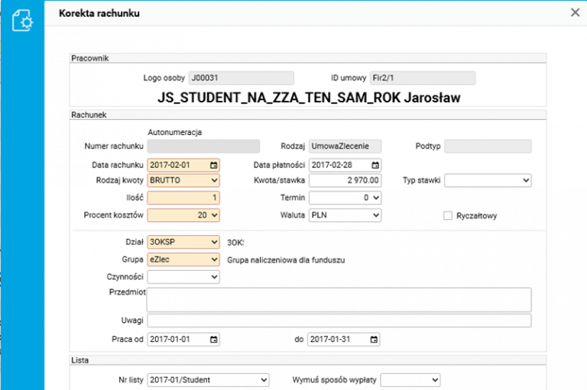Close the Korekta rachunku dialog
Screen dimensions: 587x390
pyautogui.click(x=575, y=12)
